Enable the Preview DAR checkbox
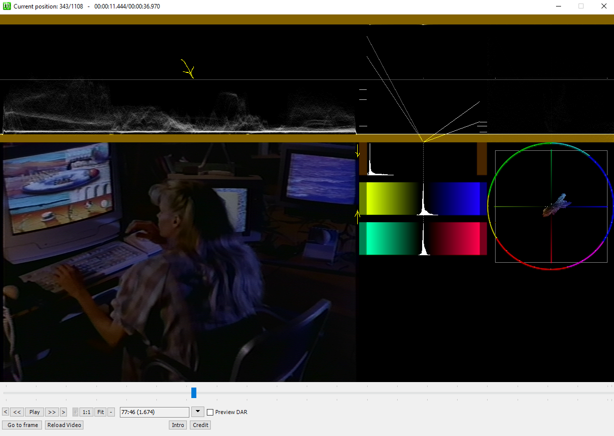The height and width of the screenshot is (436, 614). pos(210,412)
